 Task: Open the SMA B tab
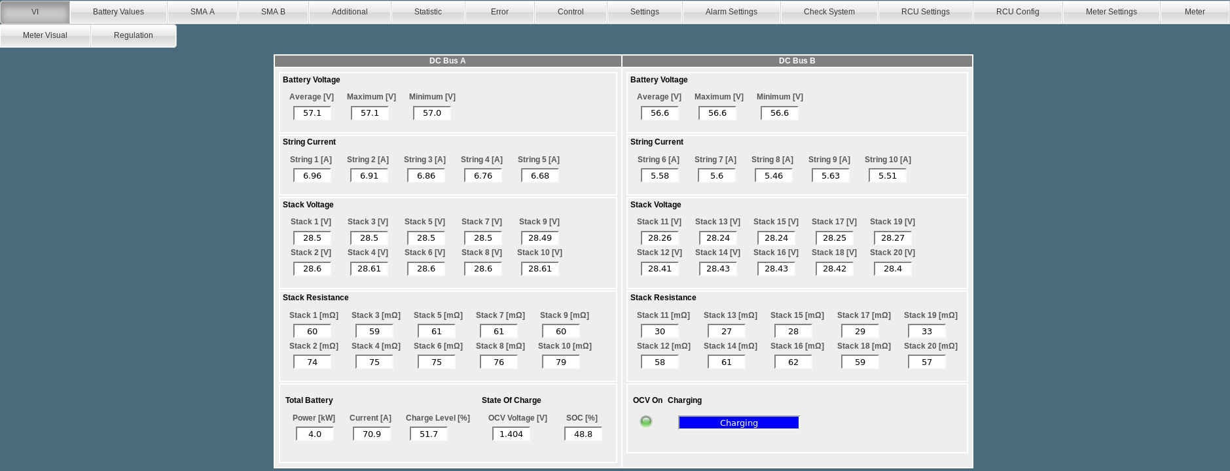tap(273, 12)
